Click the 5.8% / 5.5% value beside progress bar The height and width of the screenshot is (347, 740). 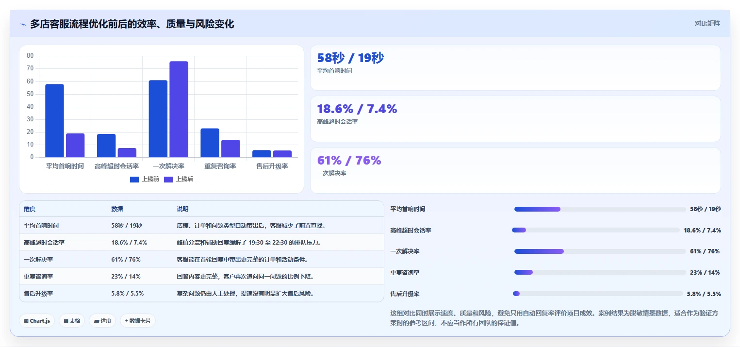click(704, 294)
